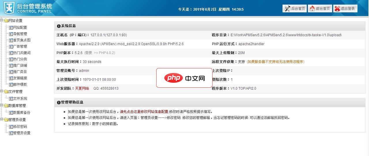Click the folder icon of 文件管理

(x=6, y=91)
